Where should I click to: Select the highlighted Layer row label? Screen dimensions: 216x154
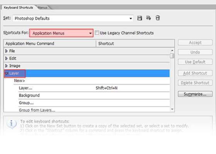point(14,73)
